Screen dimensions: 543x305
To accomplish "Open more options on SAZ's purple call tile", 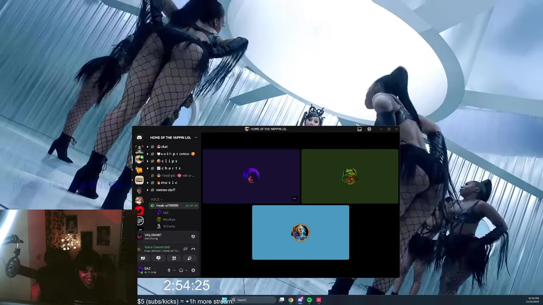I will pyautogui.click(x=294, y=198).
